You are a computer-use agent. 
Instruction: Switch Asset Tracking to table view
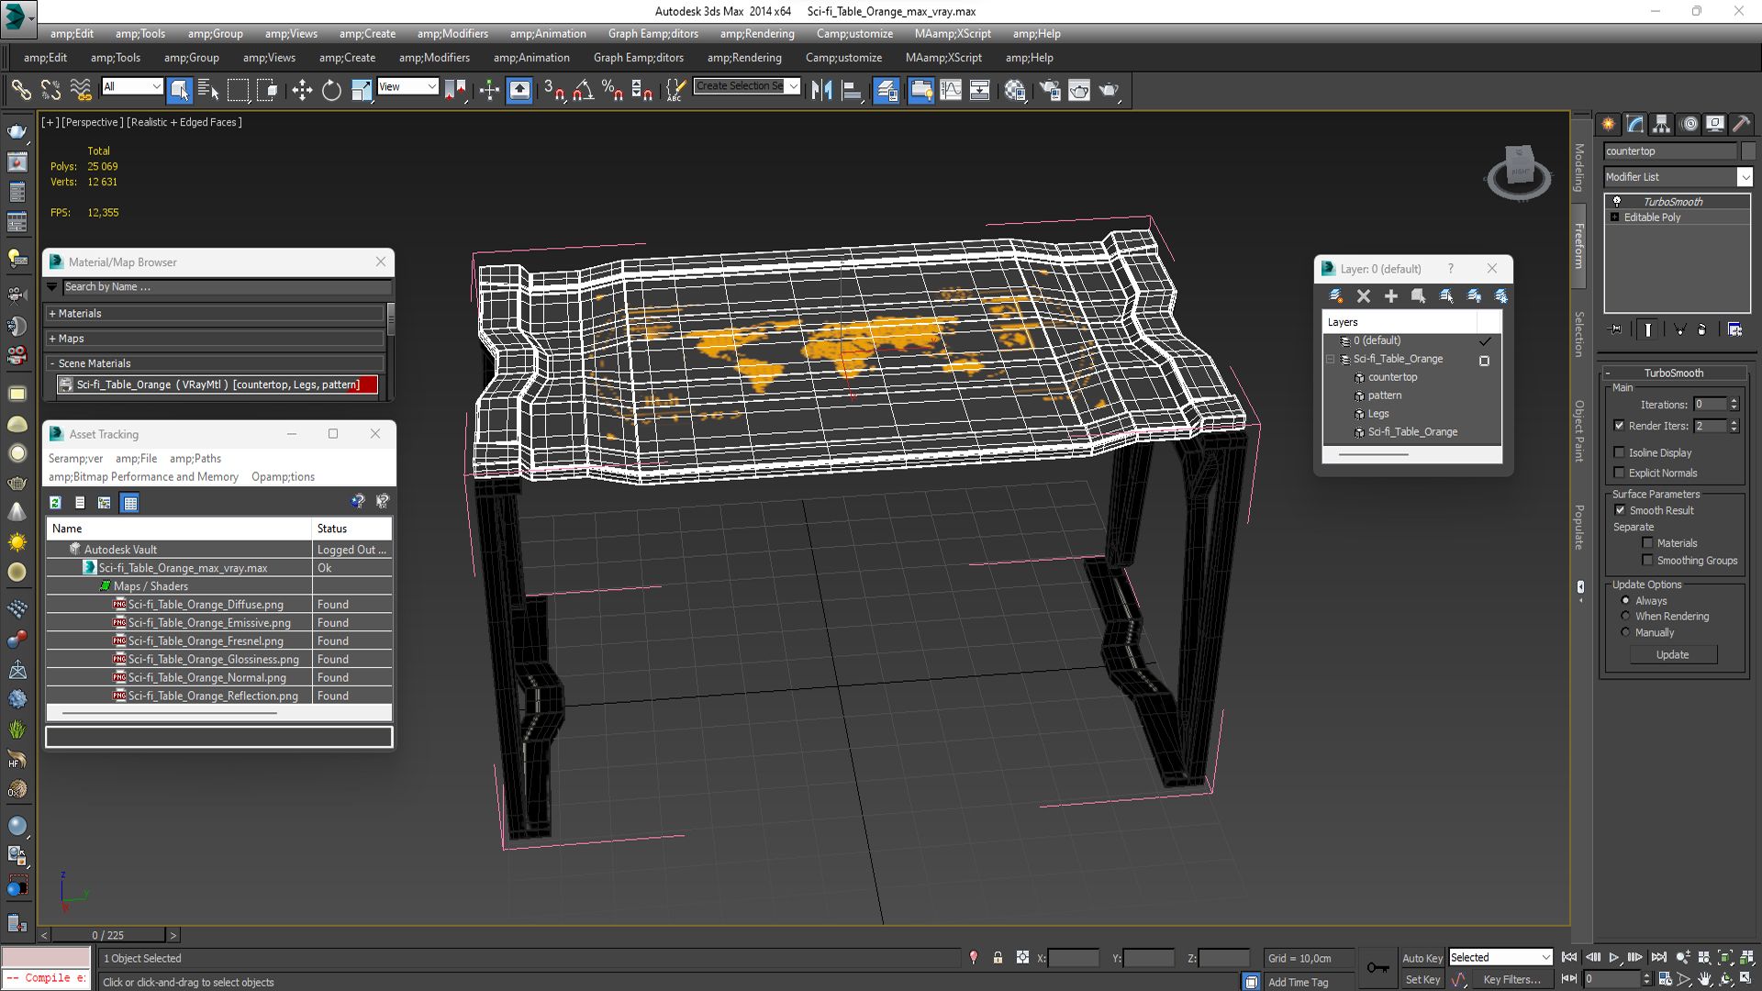point(129,502)
